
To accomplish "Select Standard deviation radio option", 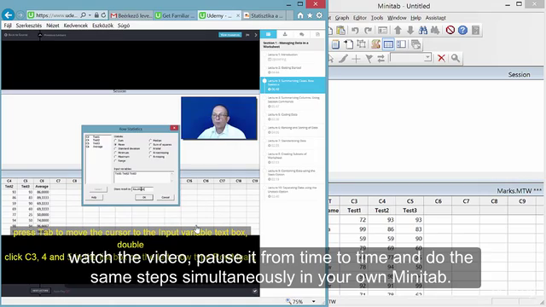I will 116,148.
